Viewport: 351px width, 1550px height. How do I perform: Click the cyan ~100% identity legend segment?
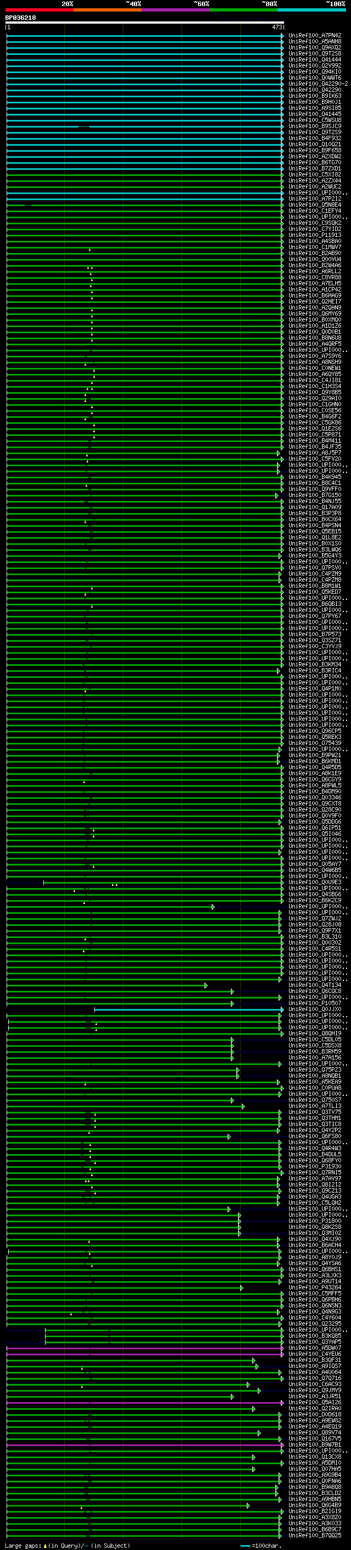click(x=312, y=10)
